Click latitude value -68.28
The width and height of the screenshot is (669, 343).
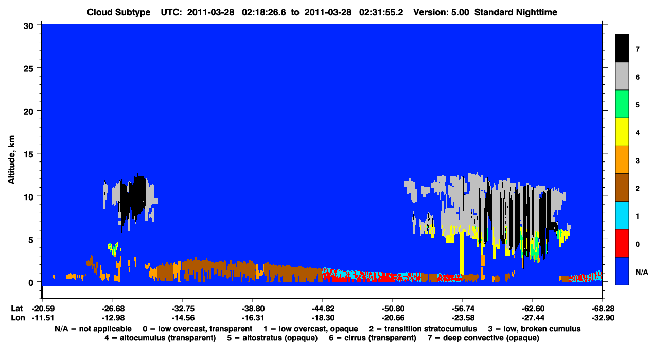(x=602, y=309)
